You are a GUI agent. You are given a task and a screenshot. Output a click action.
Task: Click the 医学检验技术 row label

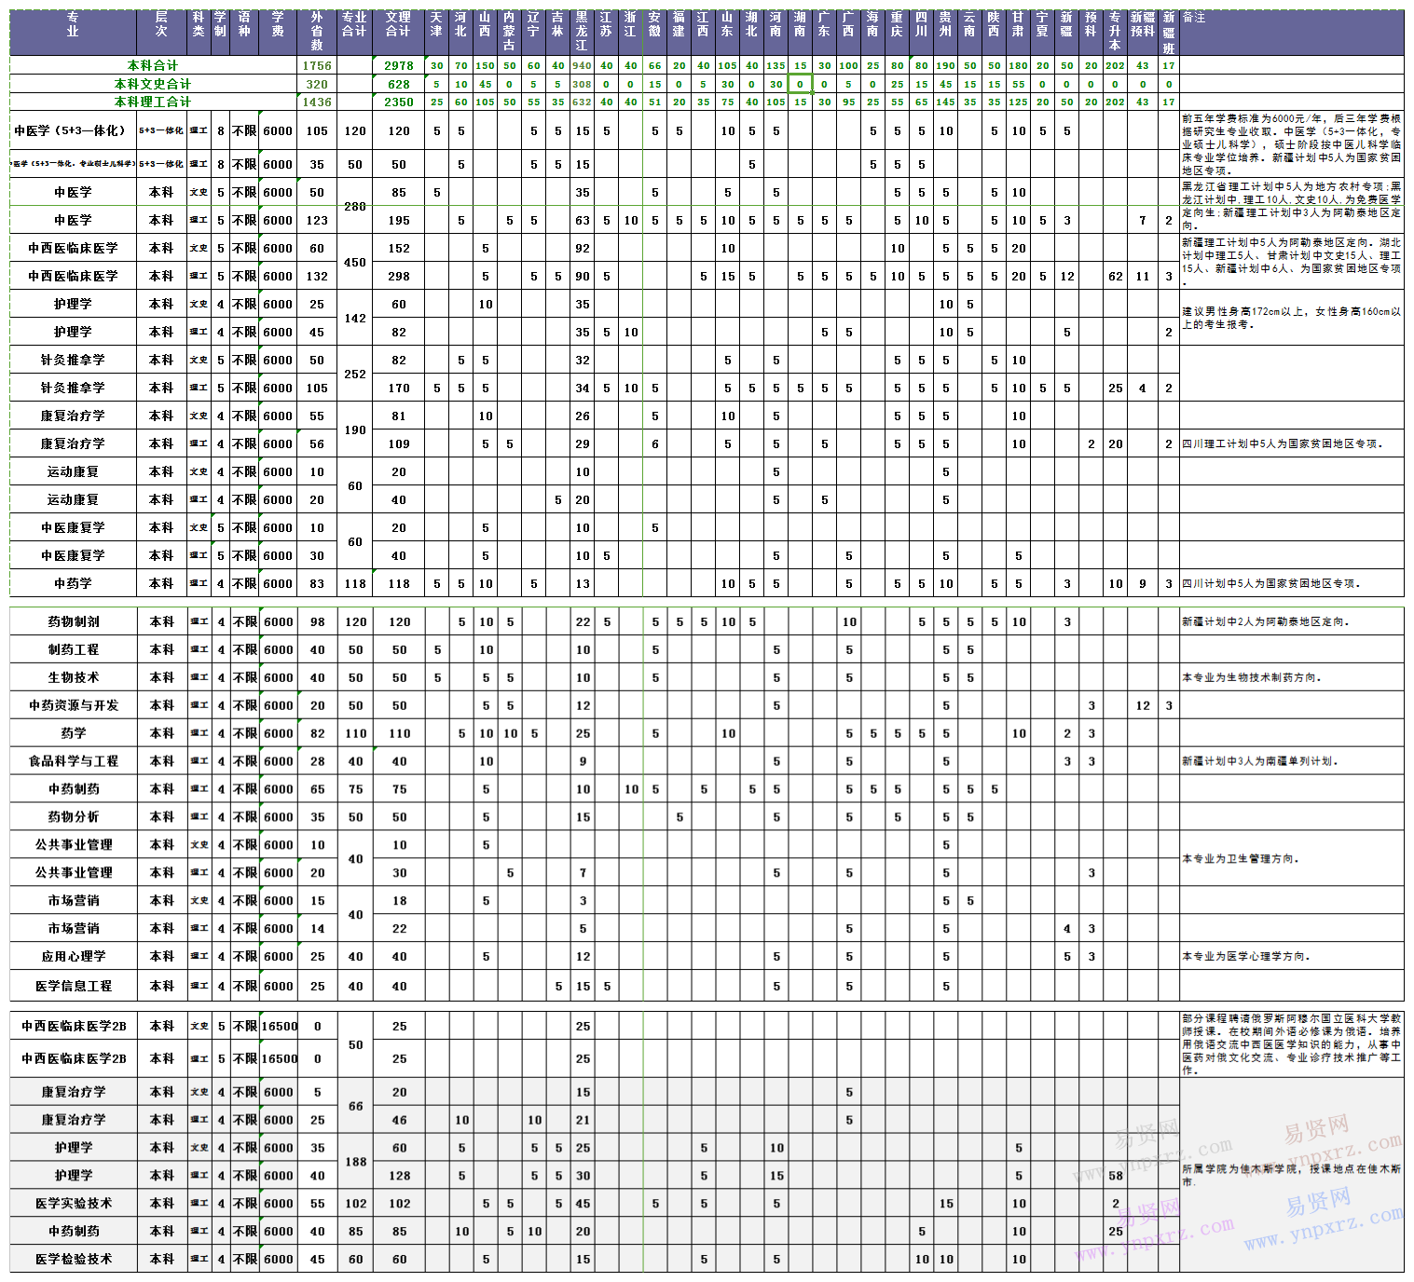pos(74,1259)
